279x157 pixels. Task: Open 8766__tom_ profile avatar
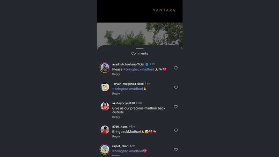pyautogui.click(x=105, y=130)
